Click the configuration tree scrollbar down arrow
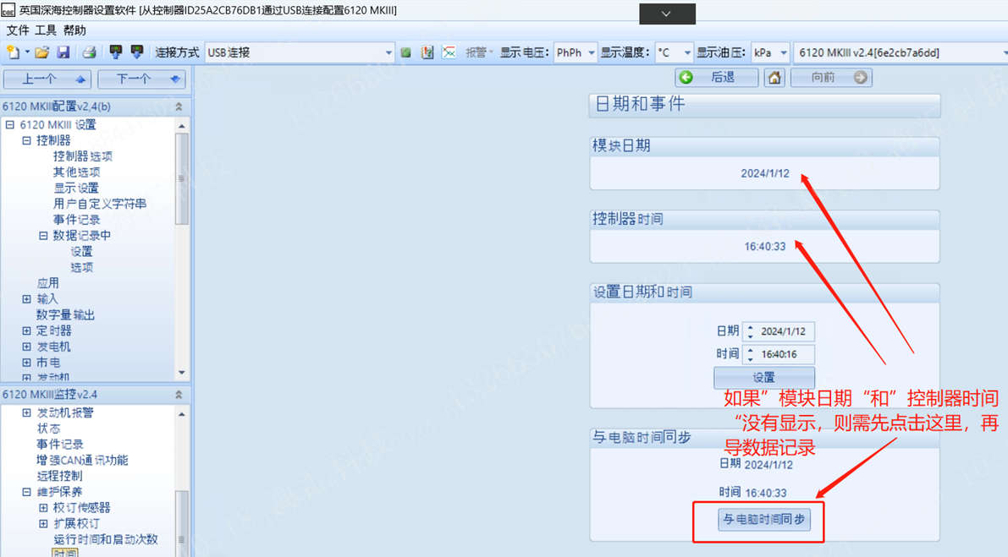 coord(182,373)
